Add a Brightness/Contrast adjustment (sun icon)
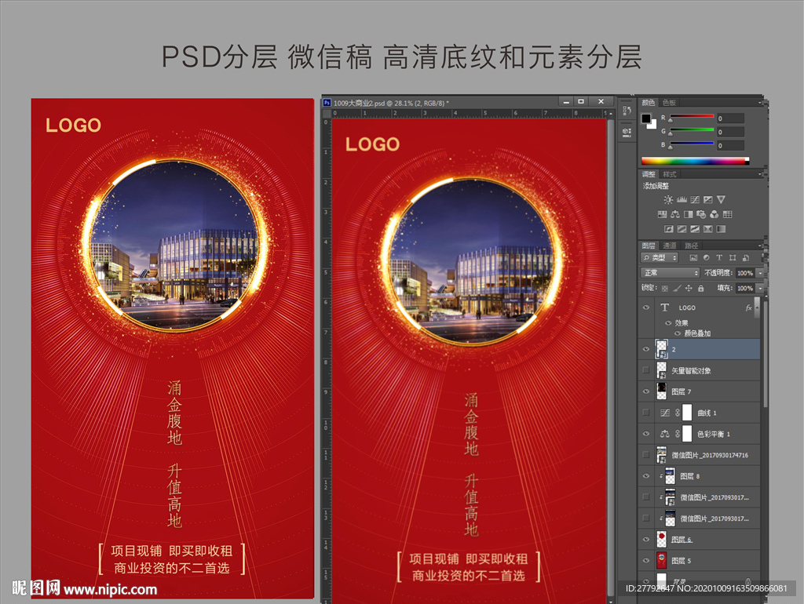The height and width of the screenshot is (604, 804). click(668, 200)
